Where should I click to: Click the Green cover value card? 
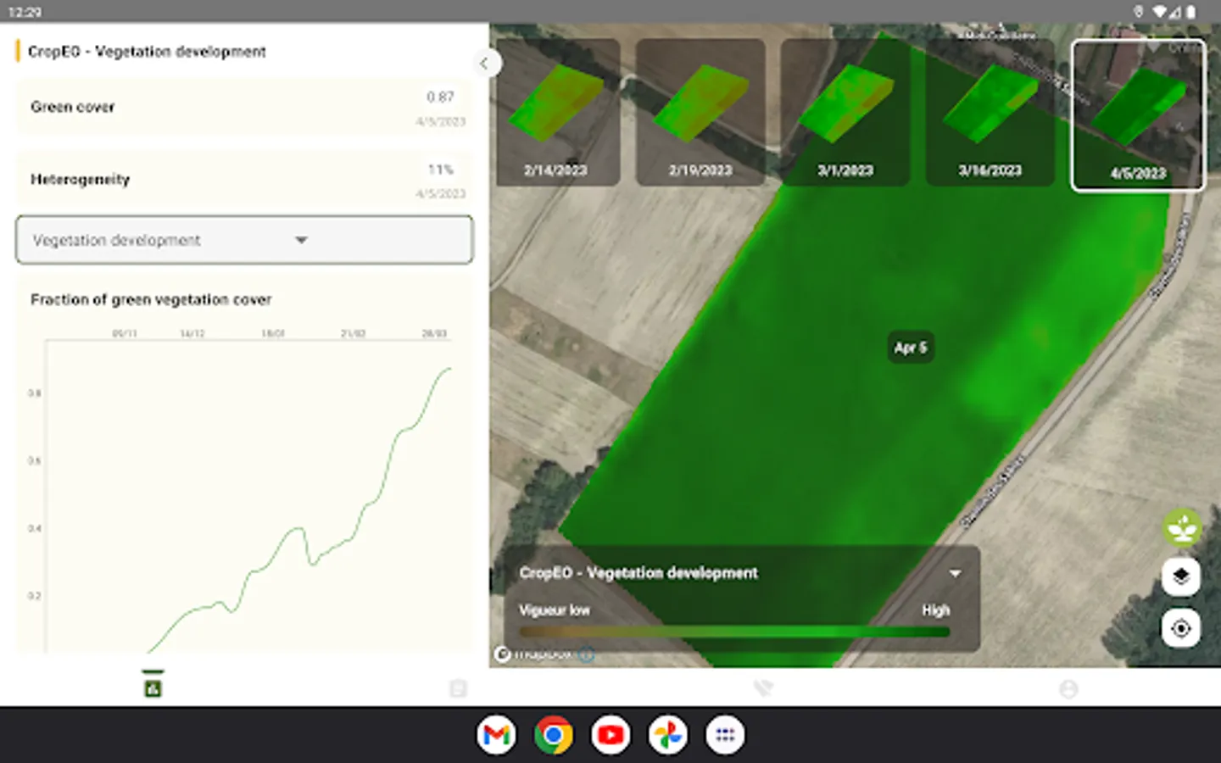[244, 108]
